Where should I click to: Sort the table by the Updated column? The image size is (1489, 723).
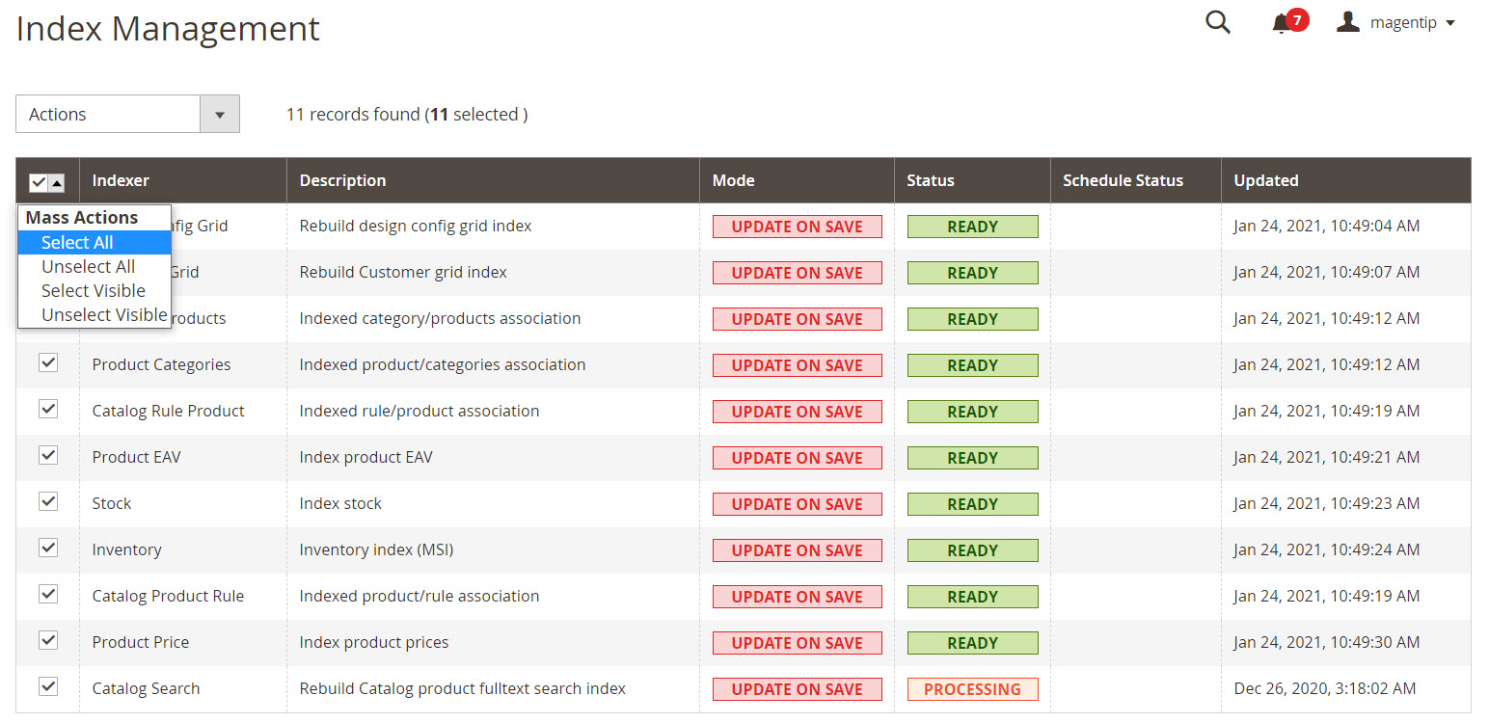1266,180
